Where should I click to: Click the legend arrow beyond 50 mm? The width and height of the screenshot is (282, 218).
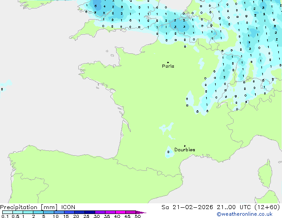141,212
